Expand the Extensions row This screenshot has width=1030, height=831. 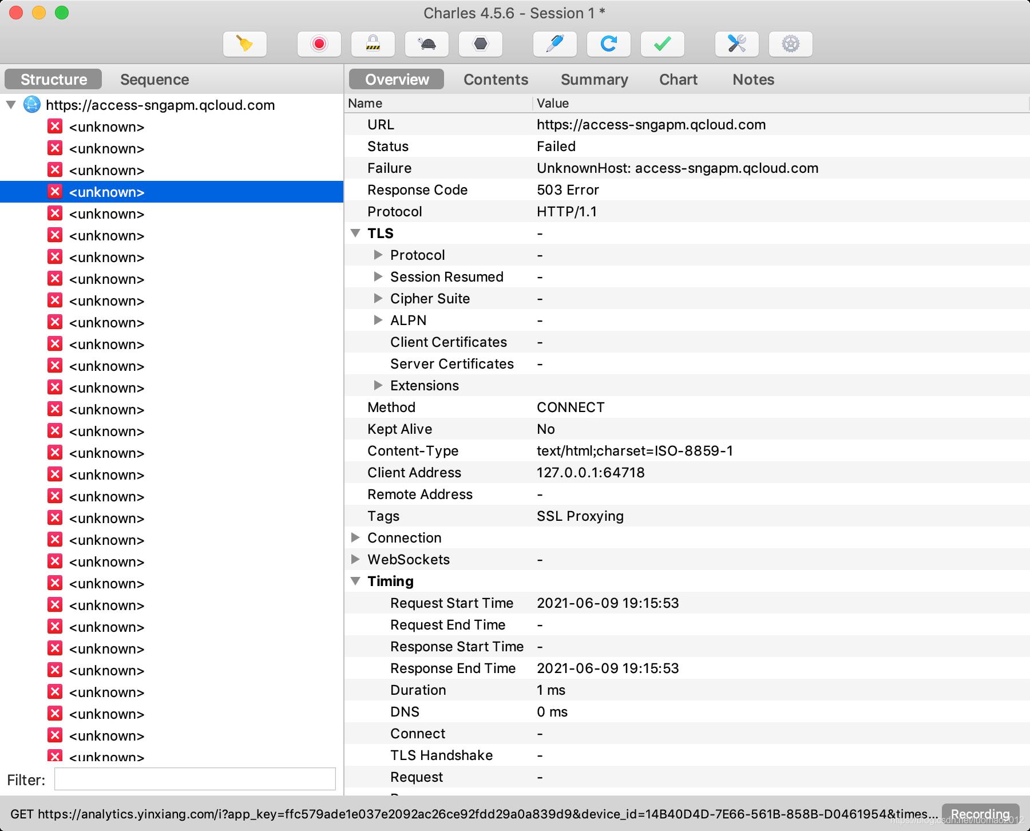pos(378,385)
